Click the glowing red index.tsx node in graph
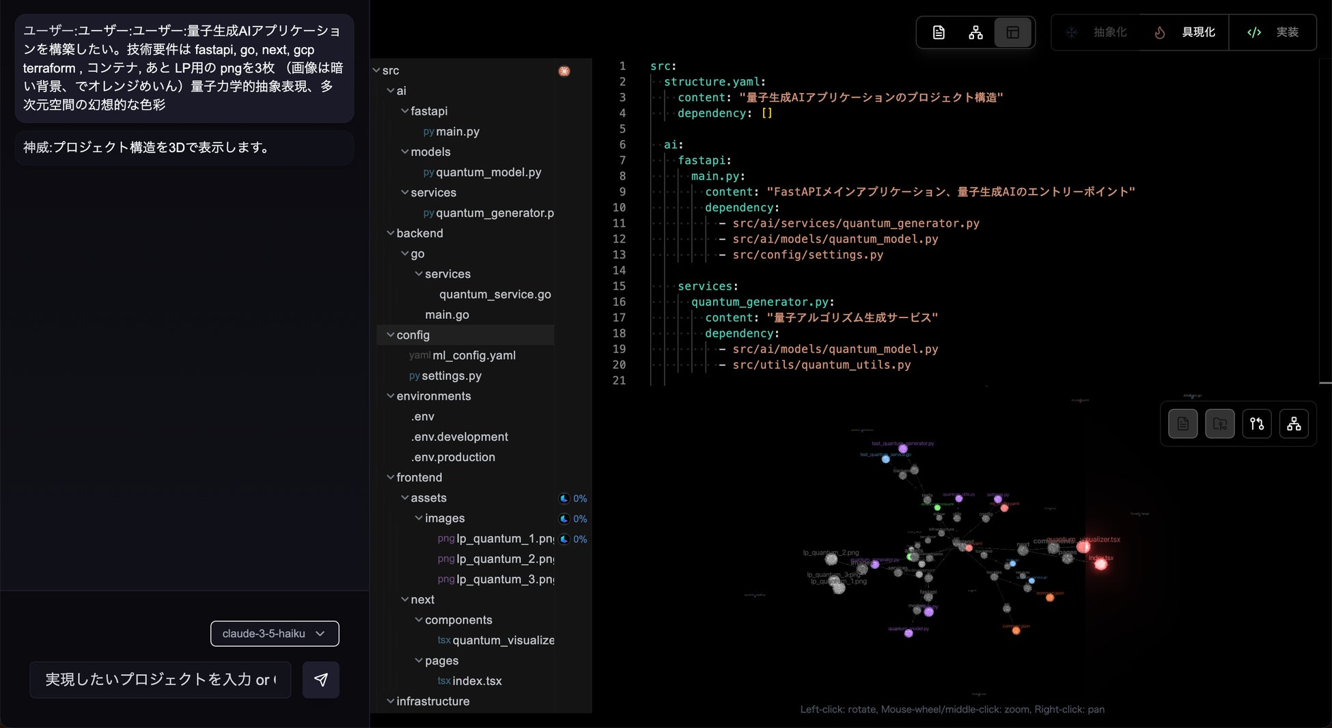The height and width of the screenshot is (728, 1332). point(1100,564)
